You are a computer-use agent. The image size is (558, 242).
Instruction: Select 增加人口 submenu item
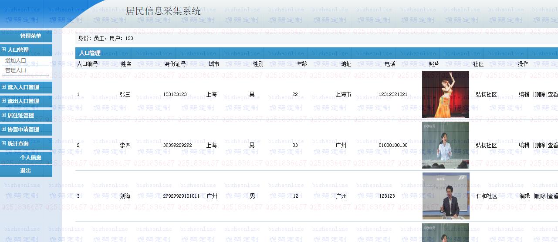click(16, 61)
